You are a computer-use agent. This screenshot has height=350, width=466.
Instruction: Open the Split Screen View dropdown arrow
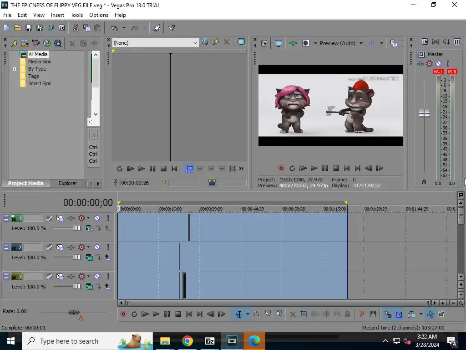pos(315,43)
